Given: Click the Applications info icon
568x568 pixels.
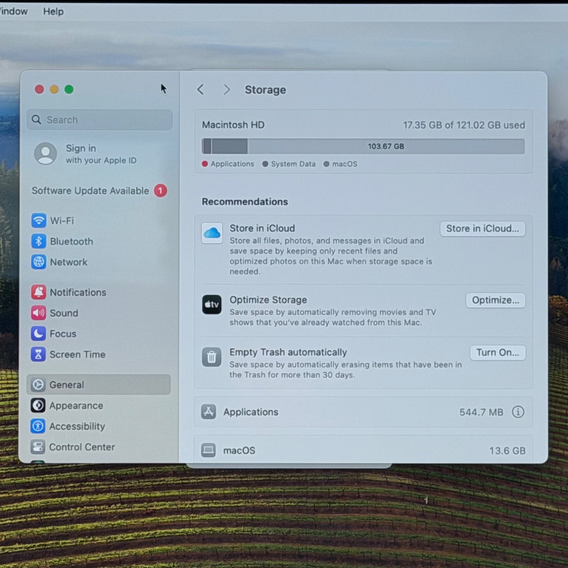Looking at the screenshot, I should pyautogui.click(x=518, y=412).
